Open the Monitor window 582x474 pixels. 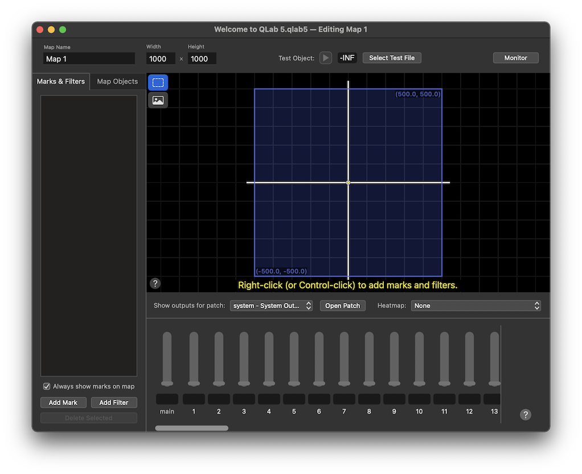[515, 57]
